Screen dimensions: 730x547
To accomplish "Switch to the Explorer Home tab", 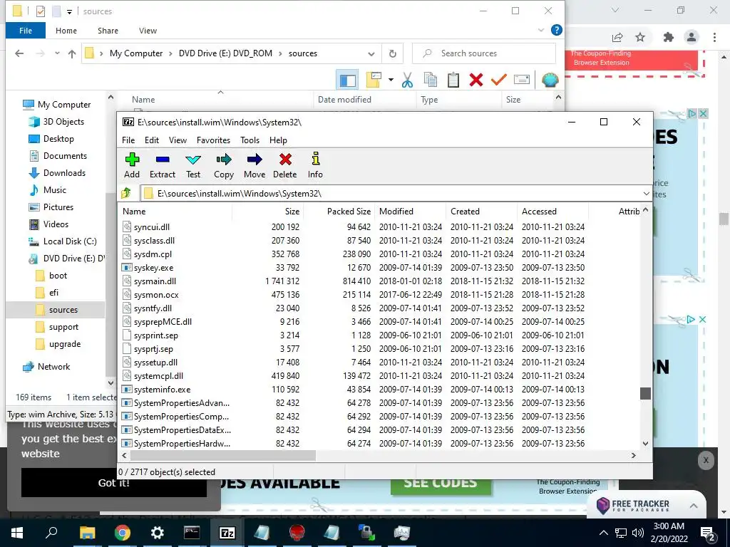I will click(x=66, y=31).
